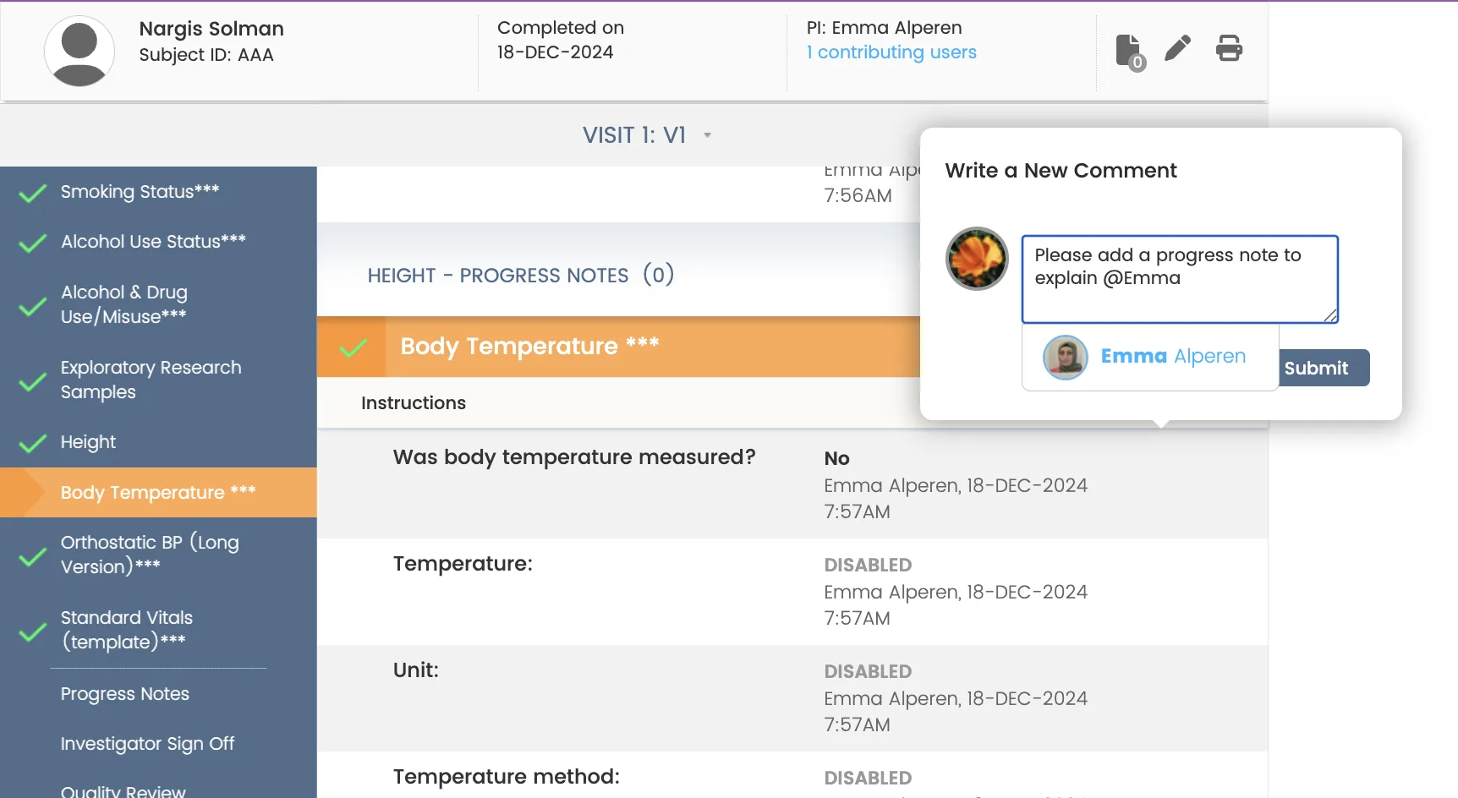Select Body Temperature in the sidebar
Screen dimensions: 1458x798
pyautogui.click(x=158, y=492)
